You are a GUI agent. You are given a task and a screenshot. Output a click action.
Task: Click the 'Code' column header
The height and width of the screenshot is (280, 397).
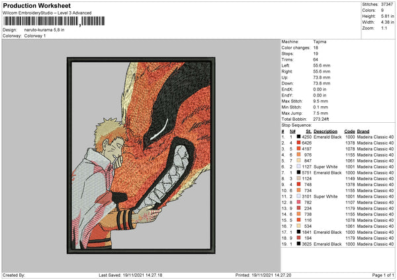[349, 131]
